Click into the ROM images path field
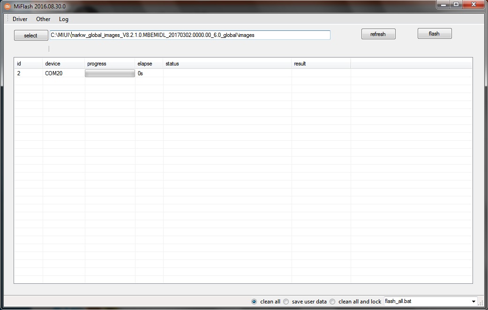 point(190,35)
